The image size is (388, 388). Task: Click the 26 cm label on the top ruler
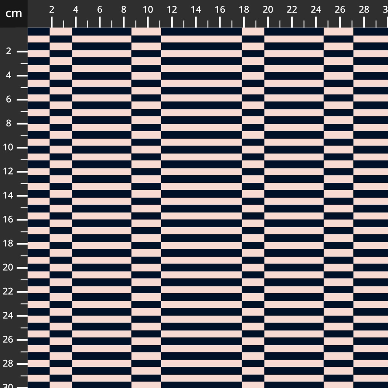point(340,10)
